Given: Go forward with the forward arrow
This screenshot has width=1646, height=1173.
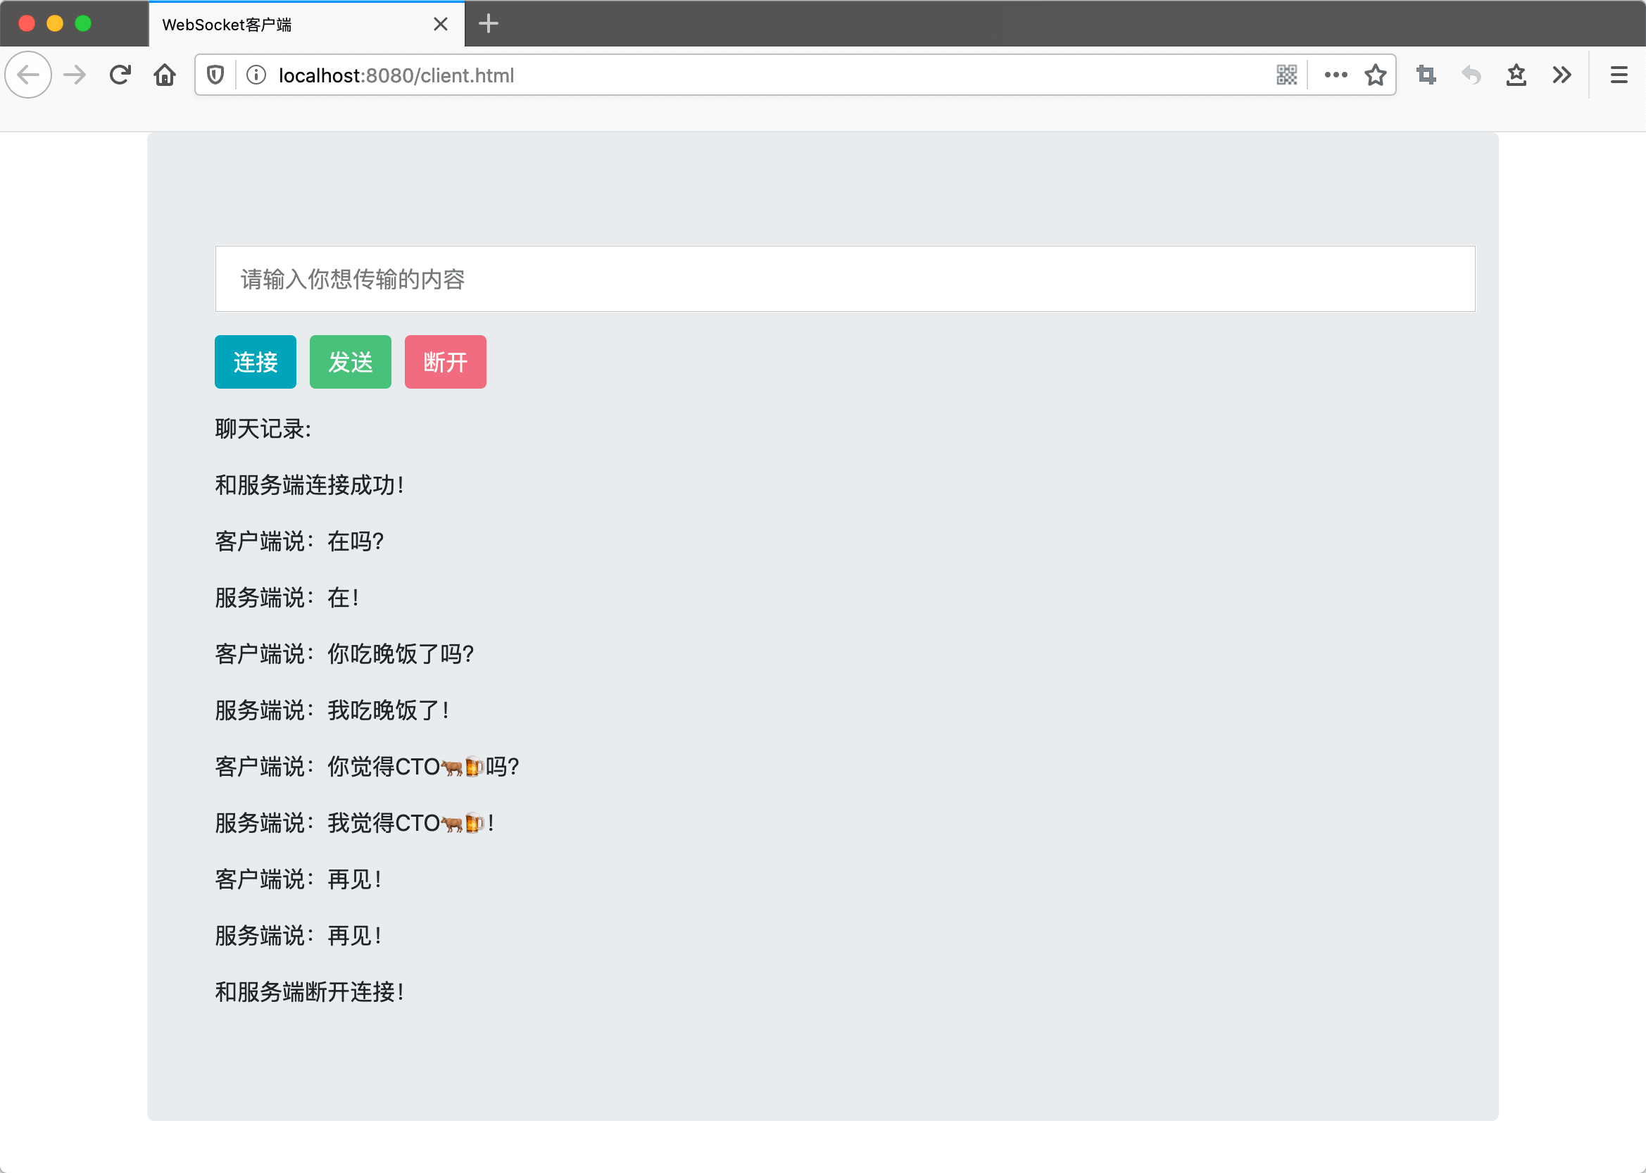Looking at the screenshot, I should pos(75,75).
